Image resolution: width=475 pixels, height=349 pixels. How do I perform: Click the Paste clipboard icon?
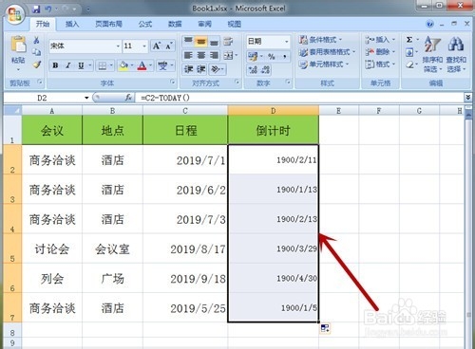point(18,45)
